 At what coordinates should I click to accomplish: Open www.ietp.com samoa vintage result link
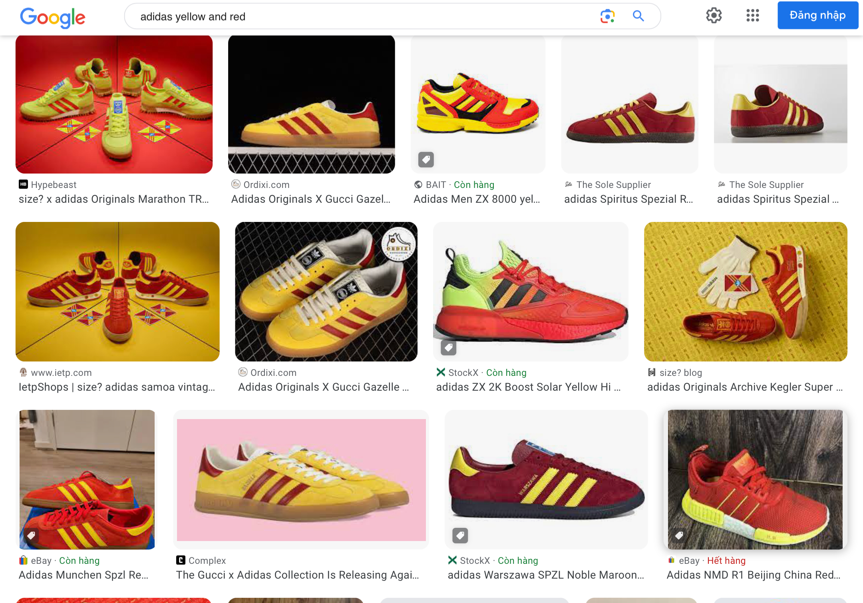(117, 387)
